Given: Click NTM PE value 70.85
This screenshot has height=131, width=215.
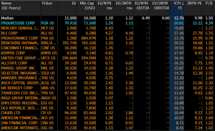Looking at the screenshot, I should pos(179,28).
